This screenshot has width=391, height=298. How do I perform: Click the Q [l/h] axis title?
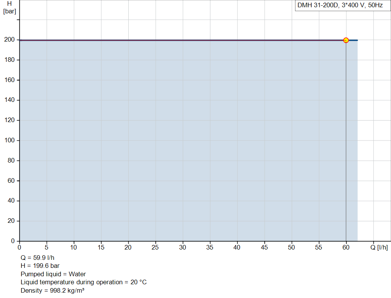point(379,247)
